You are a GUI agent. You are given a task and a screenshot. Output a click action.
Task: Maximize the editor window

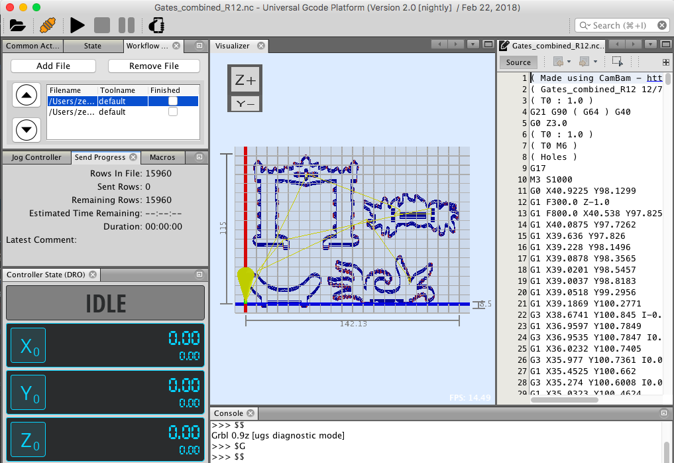click(666, 44)
